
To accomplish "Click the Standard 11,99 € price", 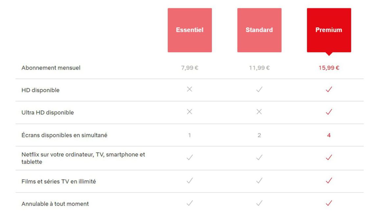I will (259, 68).
